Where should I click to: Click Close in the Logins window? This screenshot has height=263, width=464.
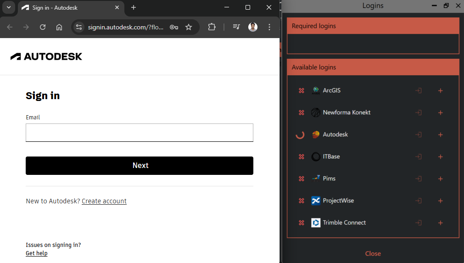tap(373, 253)
